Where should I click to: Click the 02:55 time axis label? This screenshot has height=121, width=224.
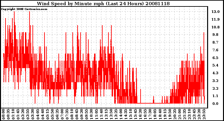coord(28,114)
